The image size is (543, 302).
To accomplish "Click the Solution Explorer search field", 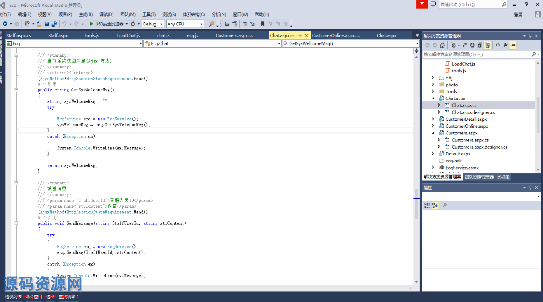I will pyautogui.click(x=477, y=54).
